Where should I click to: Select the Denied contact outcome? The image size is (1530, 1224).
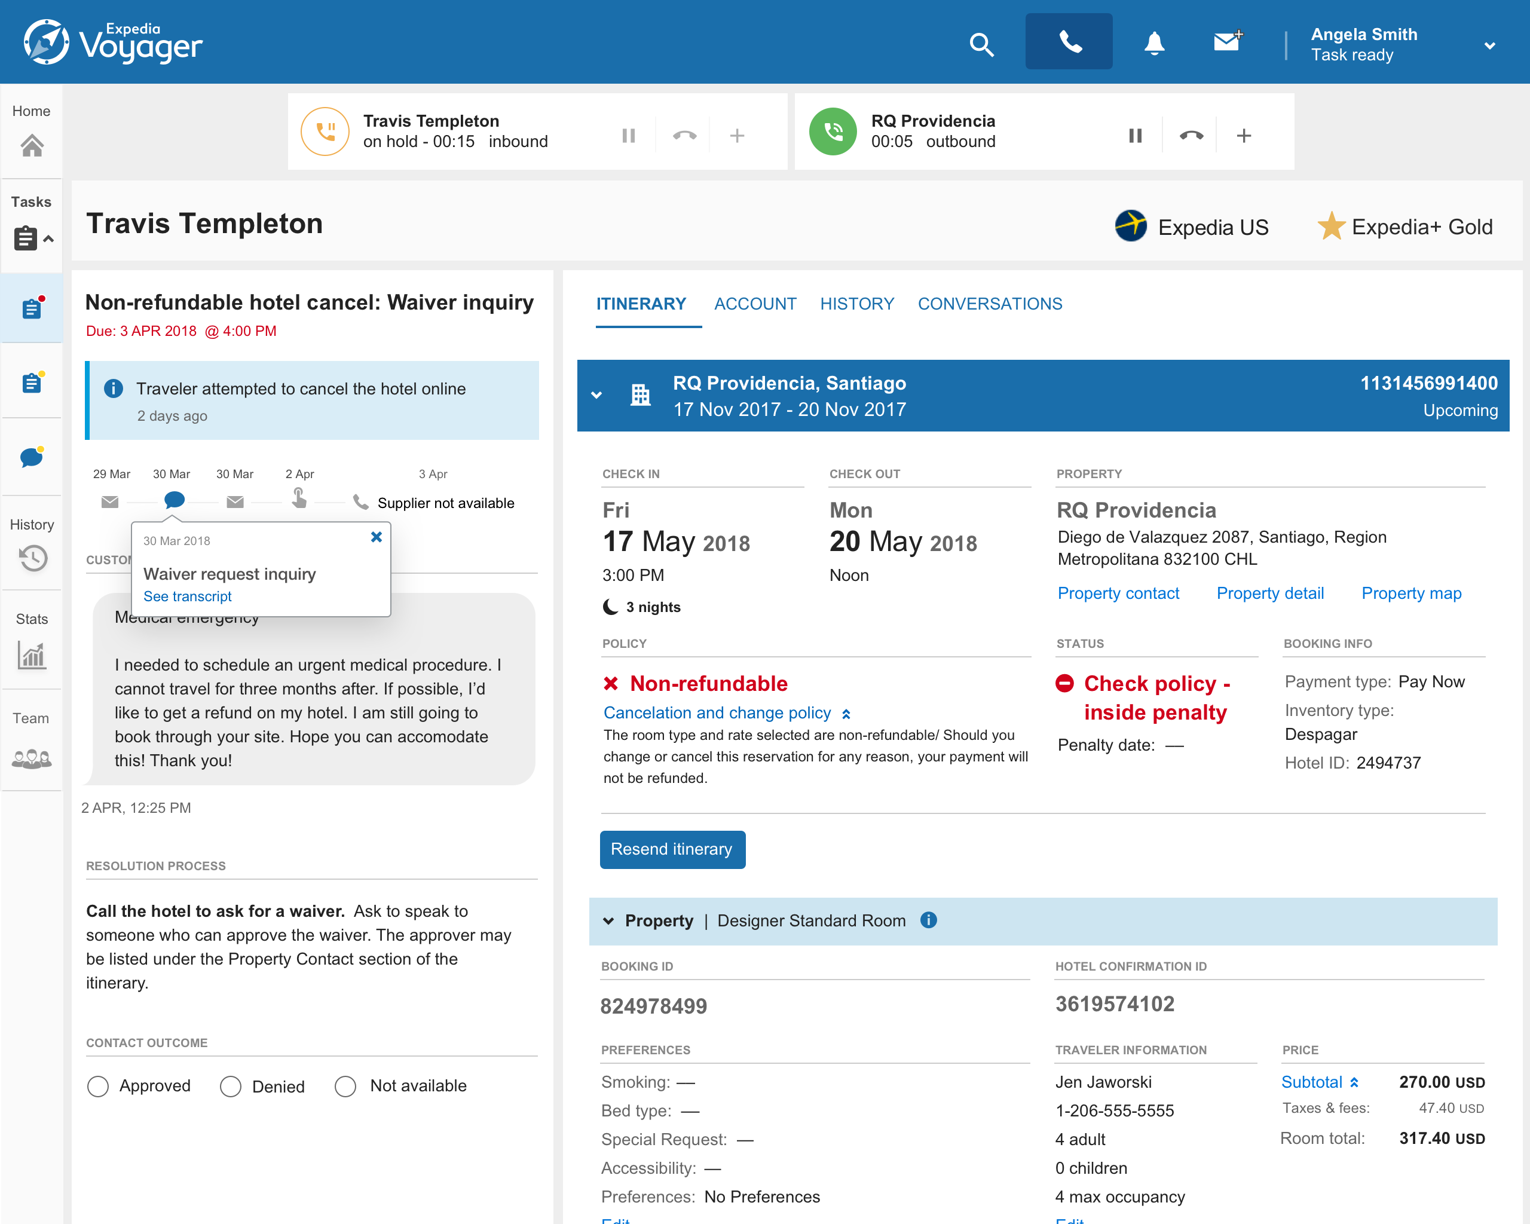click(231, 1087)
